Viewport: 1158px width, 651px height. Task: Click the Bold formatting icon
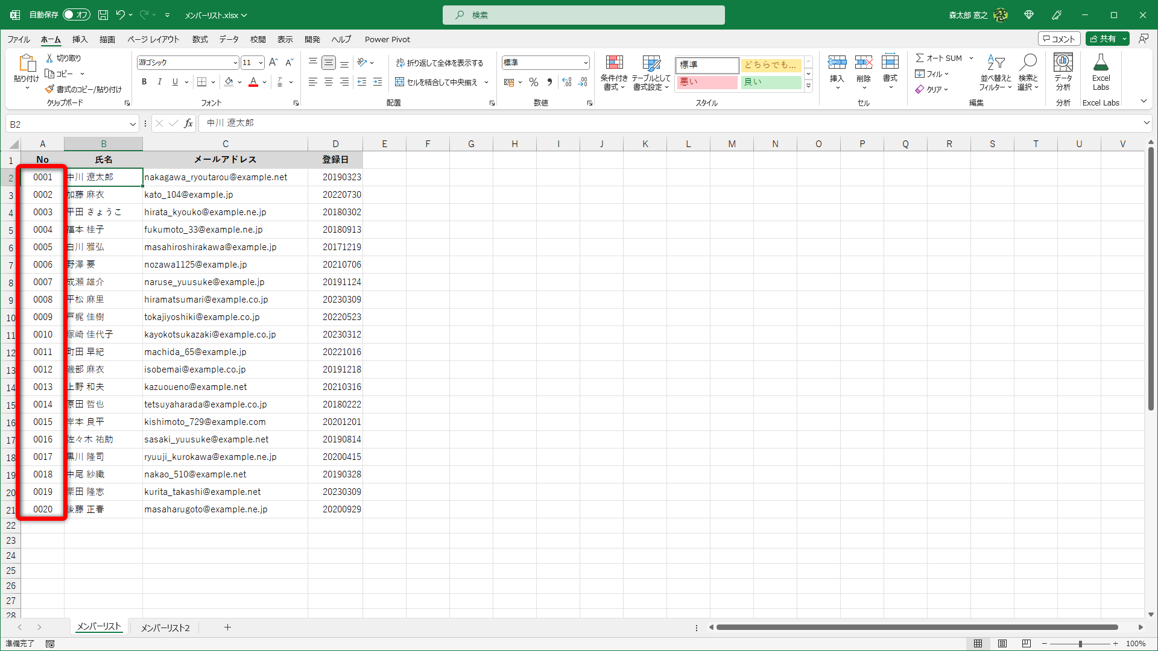coord(144,82)
